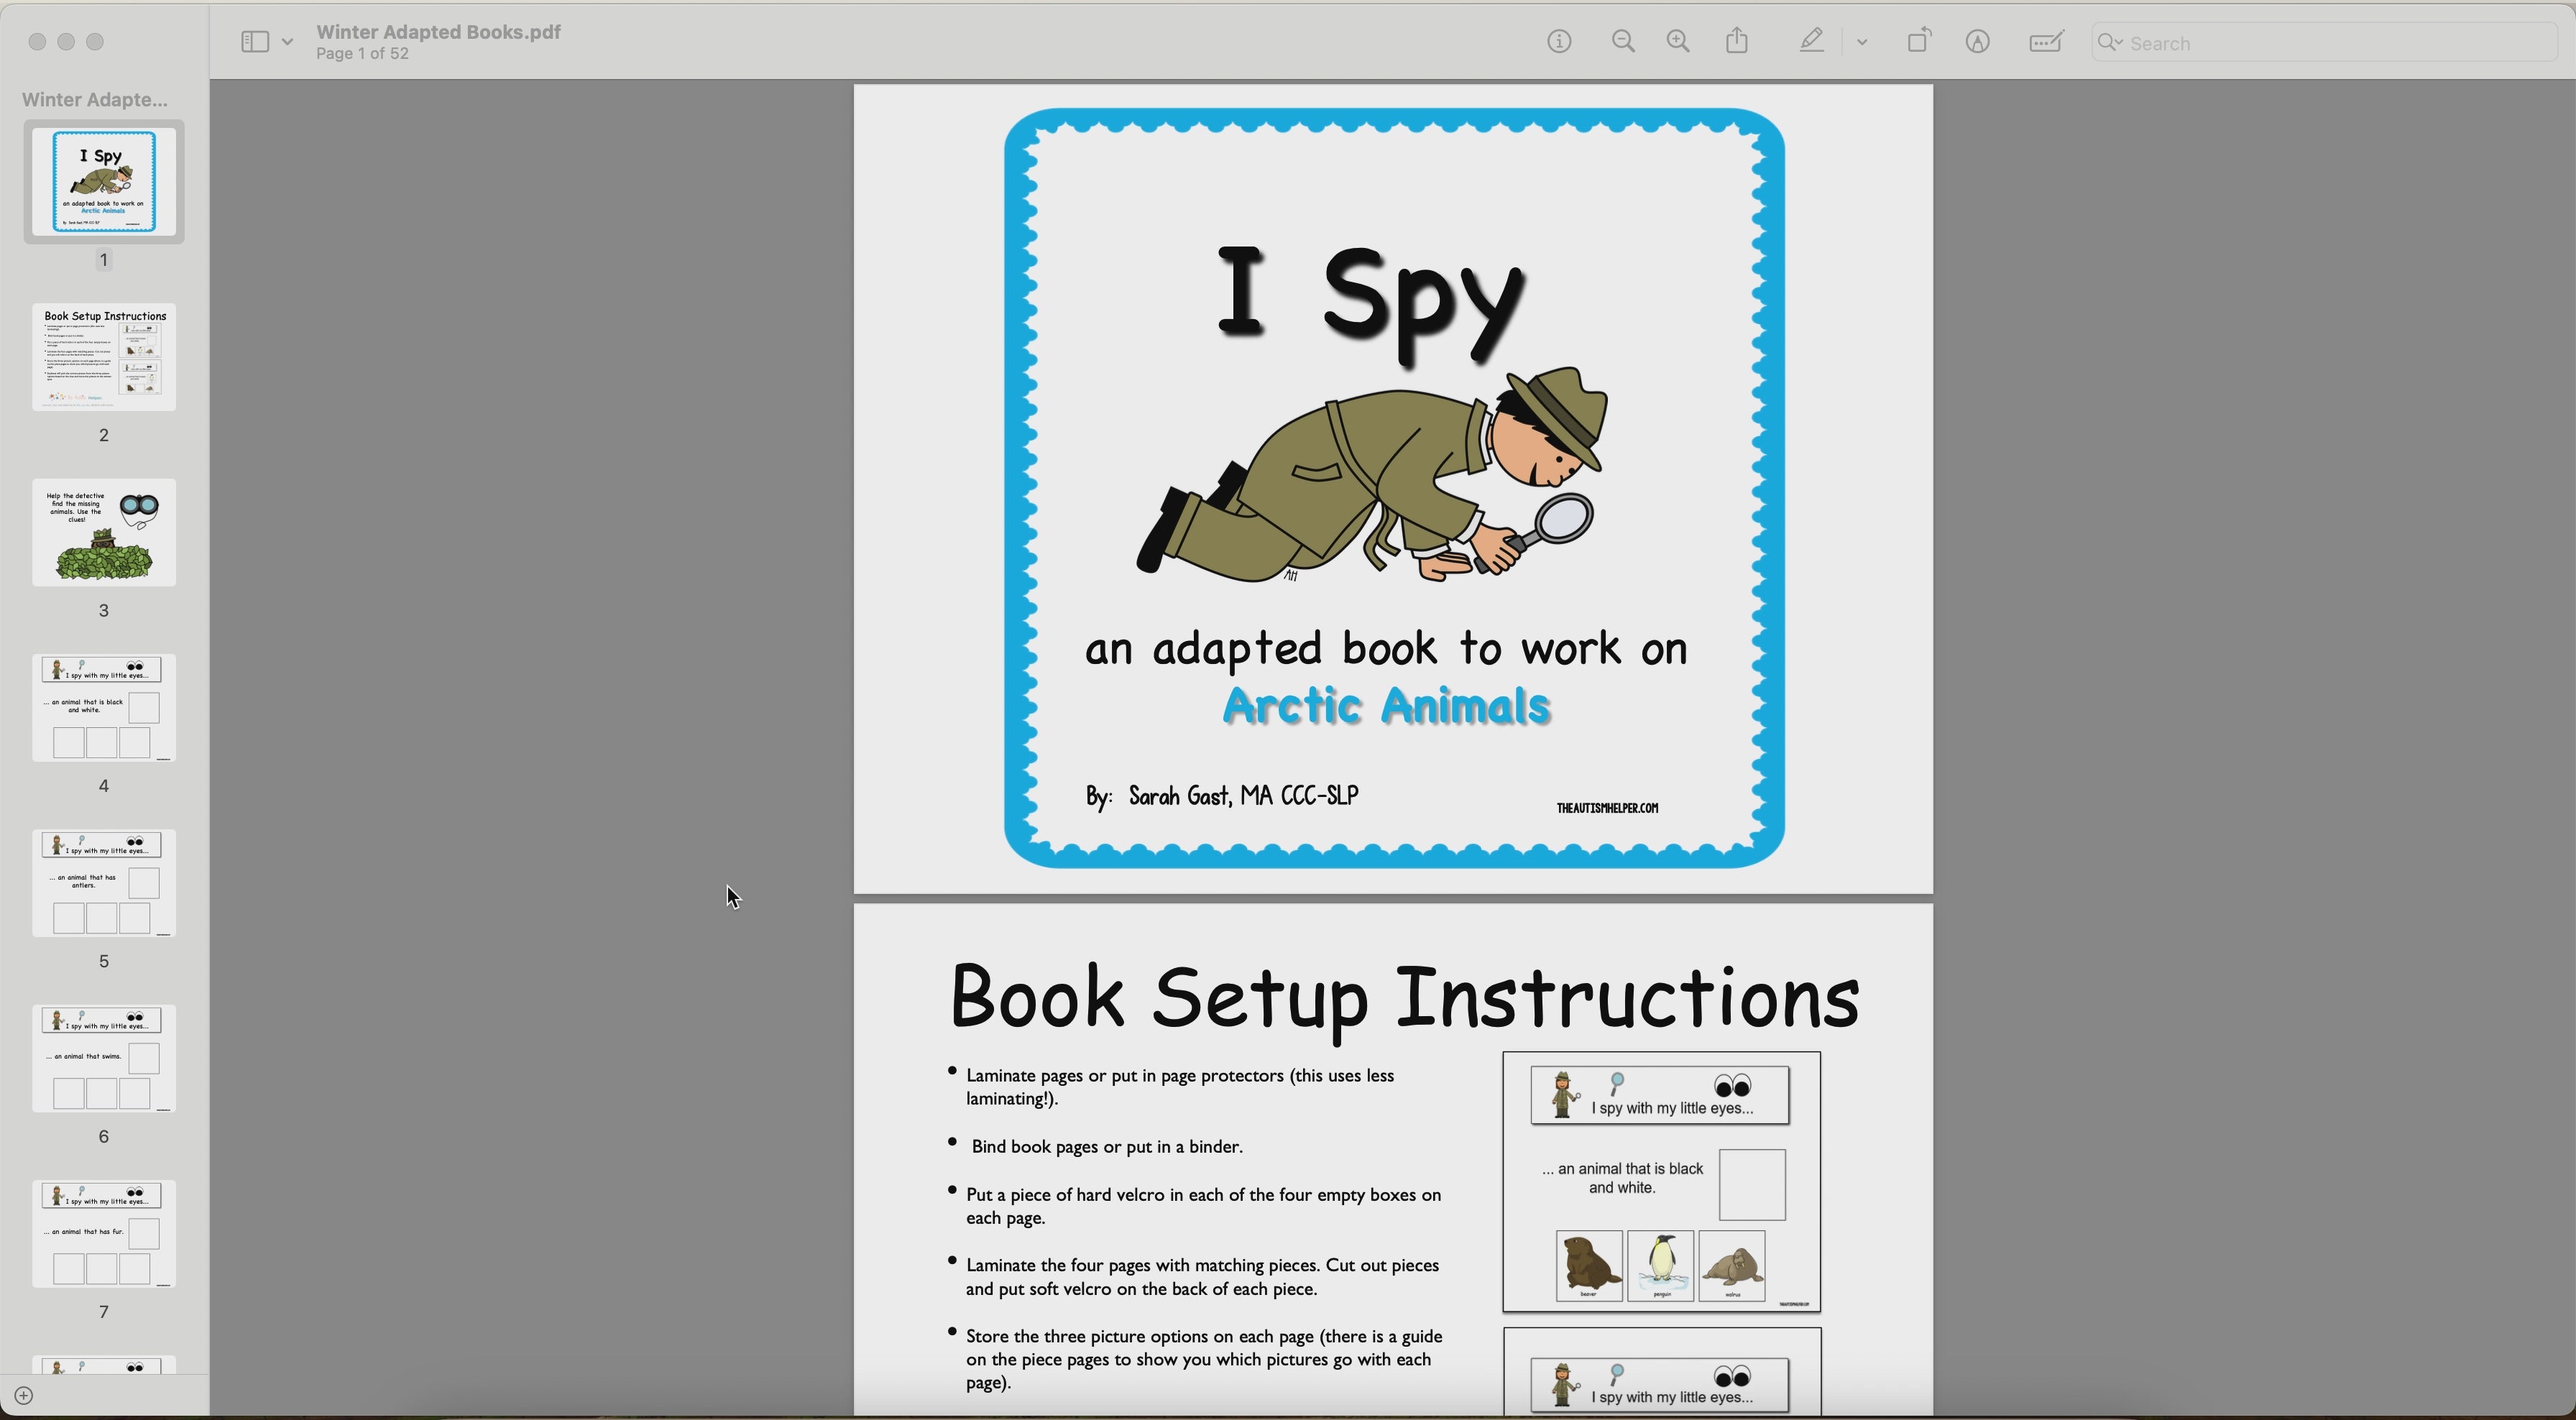Zoom in on the PDF

pyautogui.click(x=1678, y=41)
